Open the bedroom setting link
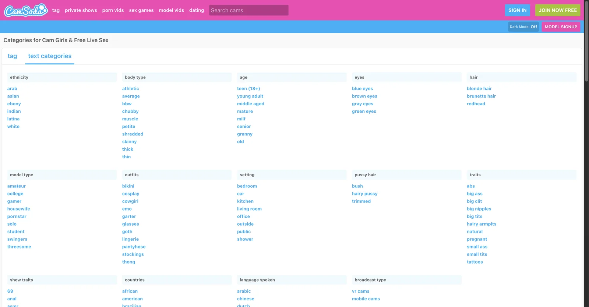This screenshot has width=589, height=307. 247,186
